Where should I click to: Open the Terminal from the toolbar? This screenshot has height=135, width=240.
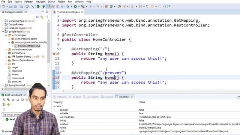(x=27, y=6)
